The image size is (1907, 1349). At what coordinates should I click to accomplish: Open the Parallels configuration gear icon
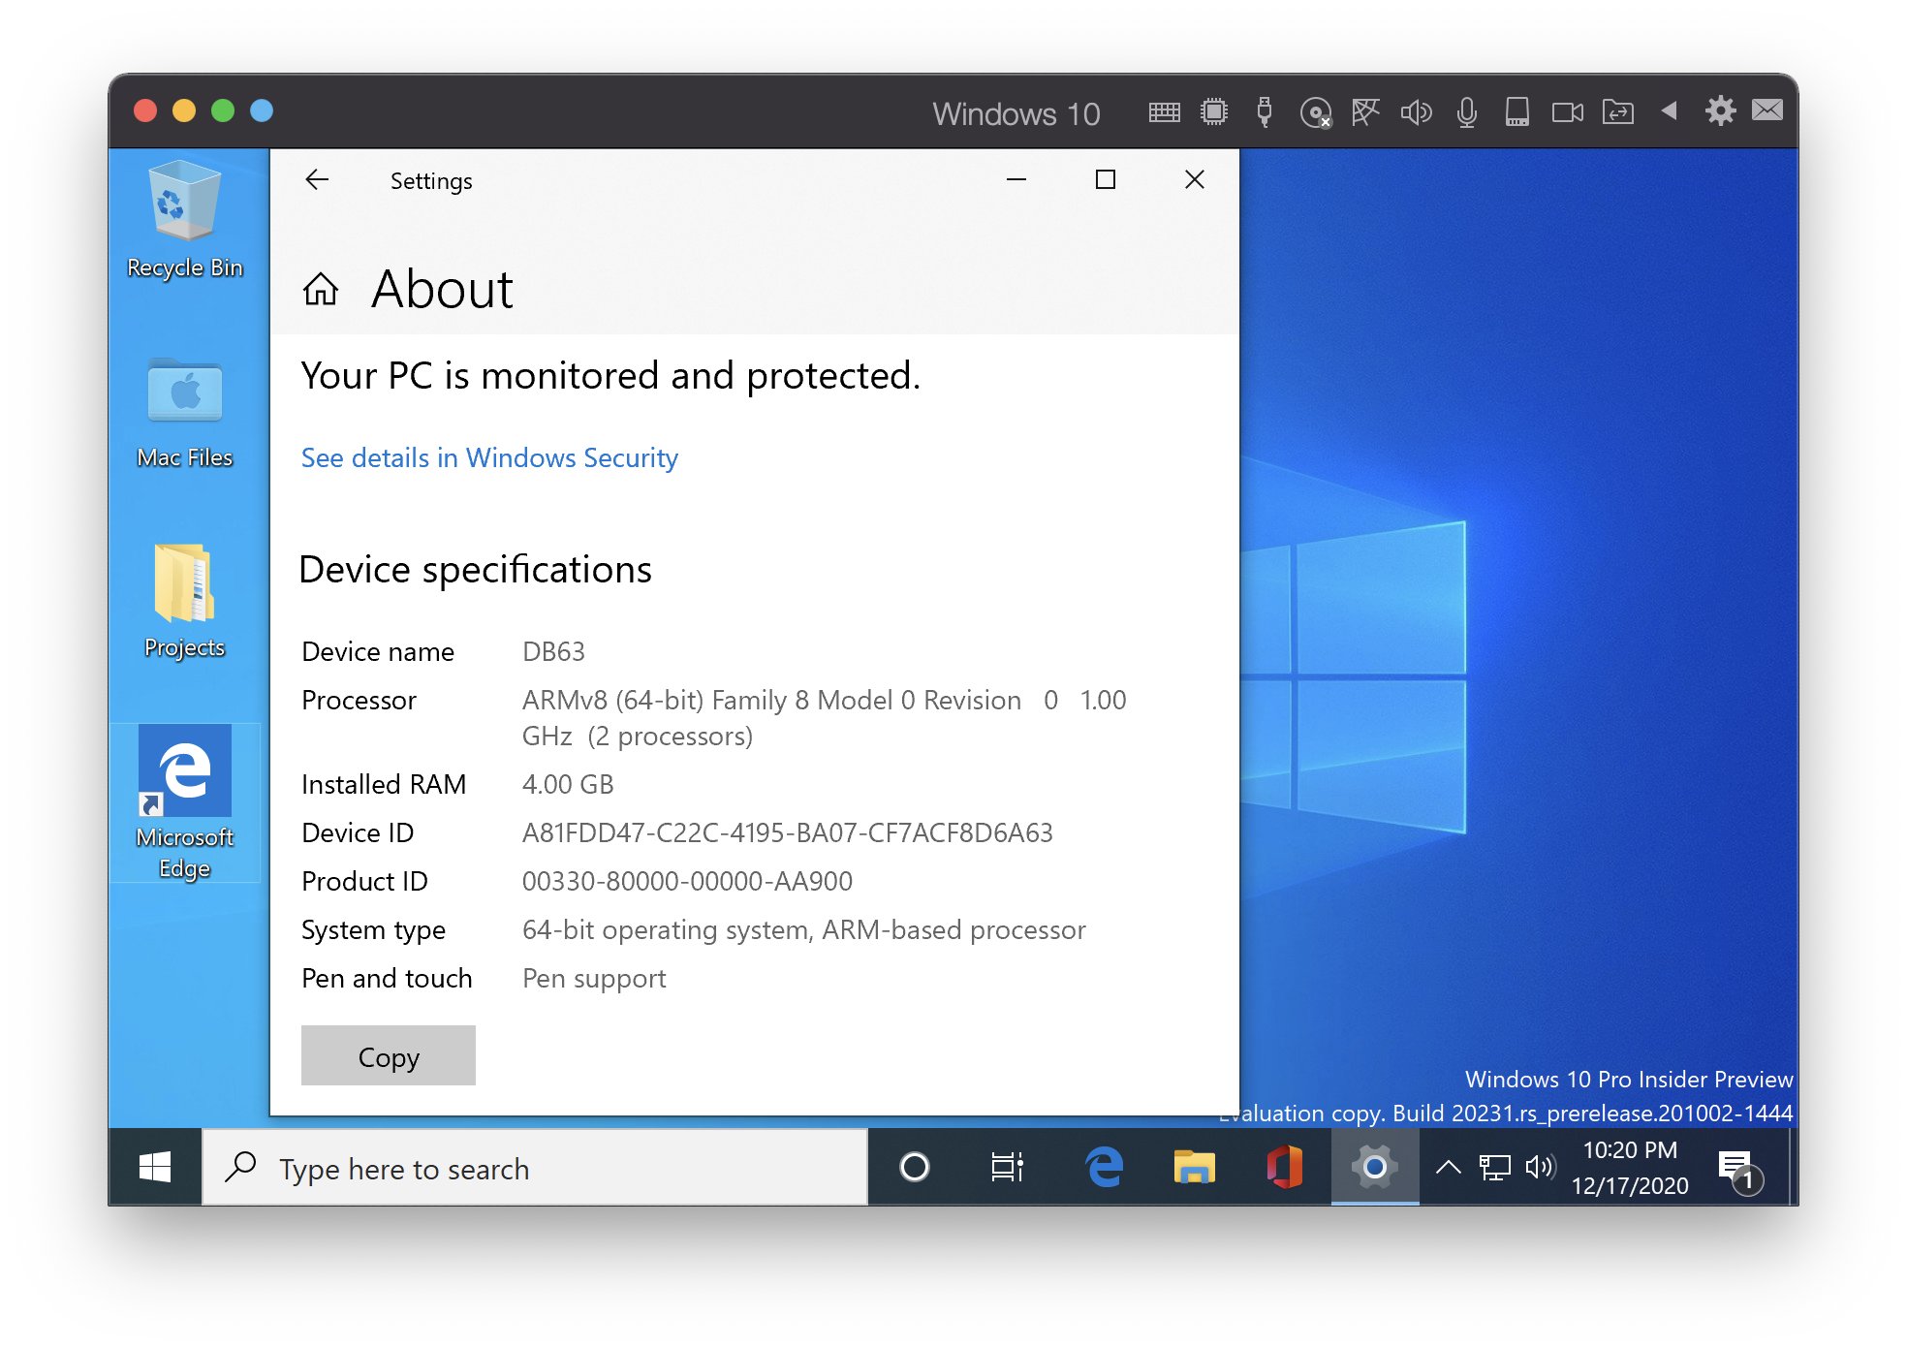1720,110
